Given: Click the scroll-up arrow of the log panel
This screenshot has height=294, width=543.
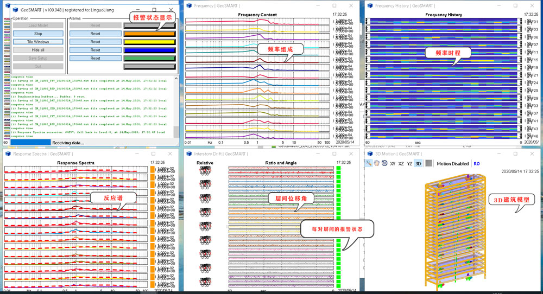Looking at the screenshot, I should (x=176, y=78).
